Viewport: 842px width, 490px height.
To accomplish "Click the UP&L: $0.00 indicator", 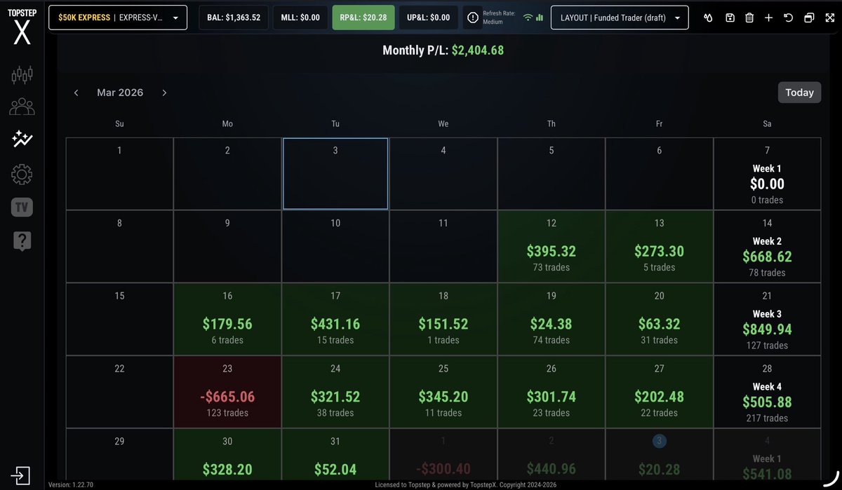I will click(429, 18).
